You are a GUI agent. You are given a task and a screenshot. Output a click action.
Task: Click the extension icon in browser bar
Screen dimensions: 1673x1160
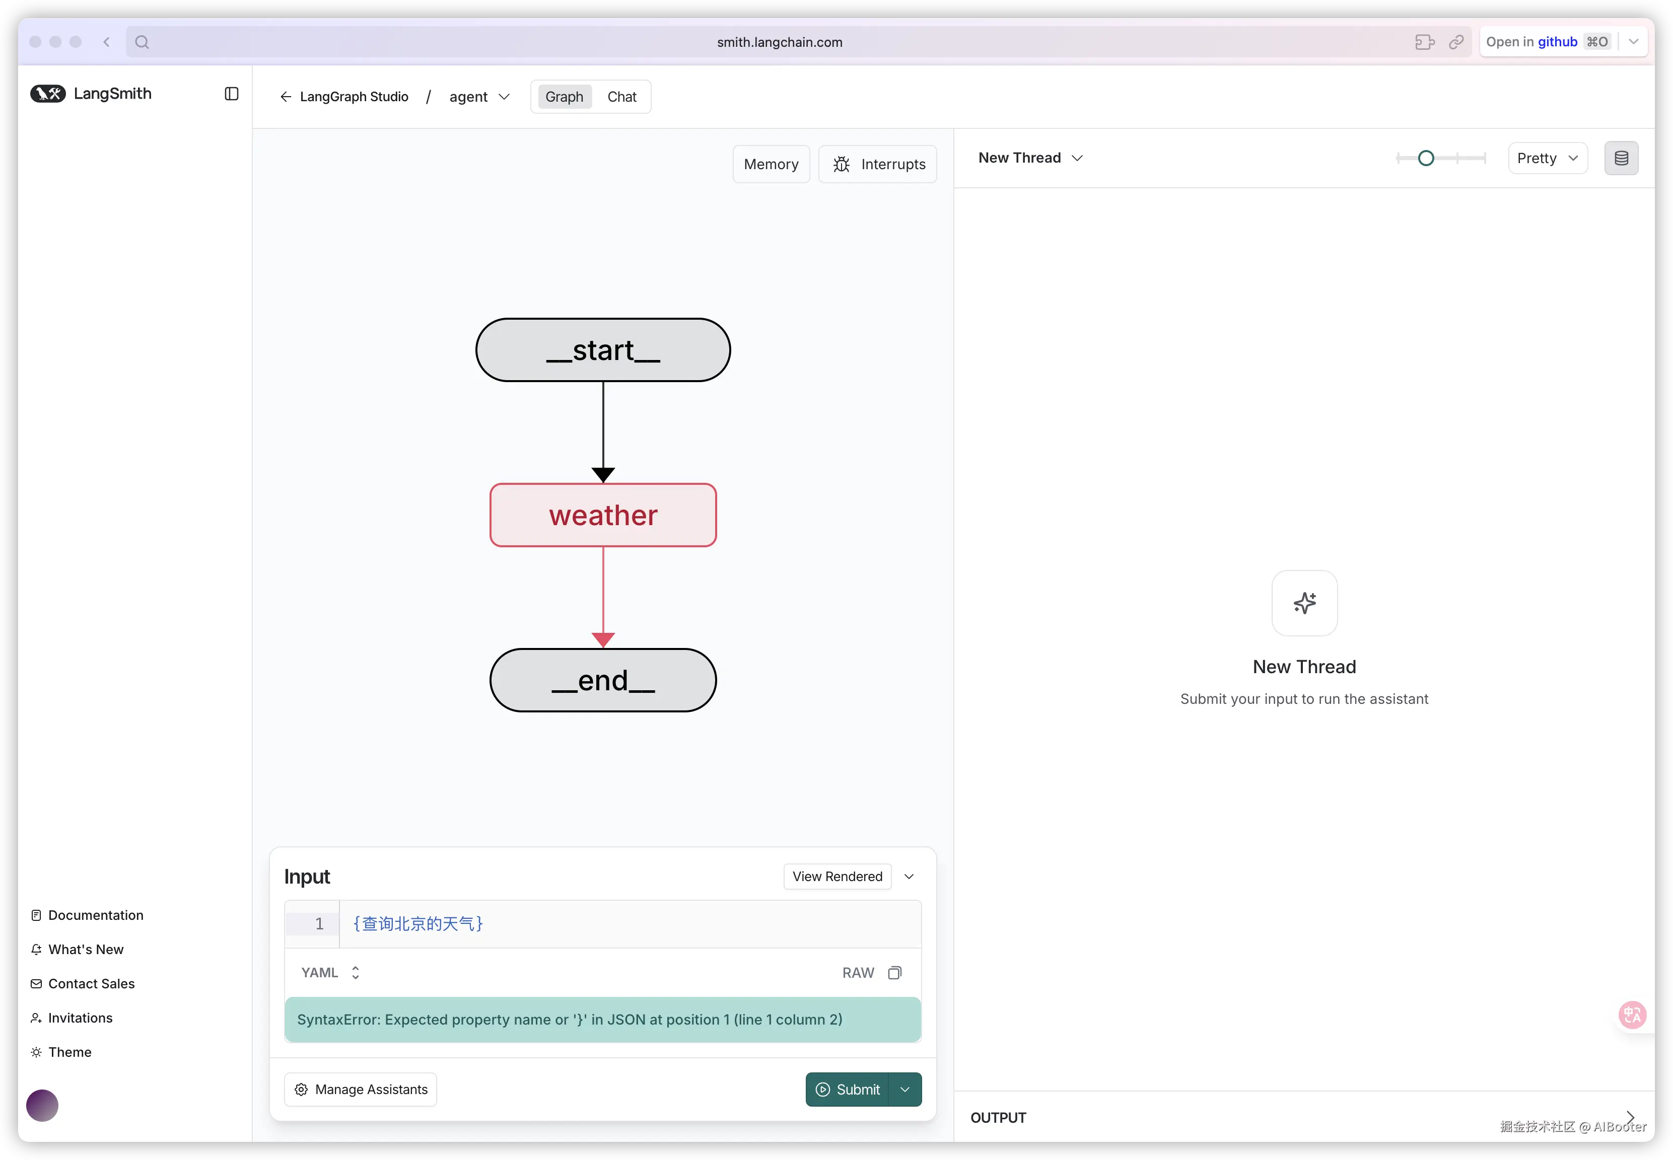pyautogui.click(x=1424, y=42)
